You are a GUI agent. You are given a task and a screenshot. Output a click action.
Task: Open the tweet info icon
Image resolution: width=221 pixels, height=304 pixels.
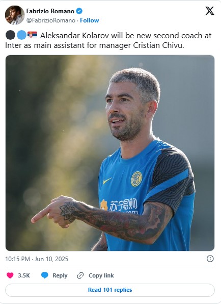(x=210, y=259)
